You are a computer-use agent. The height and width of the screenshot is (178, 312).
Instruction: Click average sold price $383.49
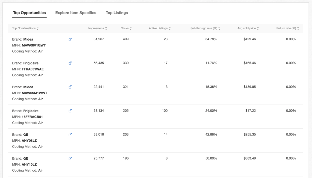(250, 158)
